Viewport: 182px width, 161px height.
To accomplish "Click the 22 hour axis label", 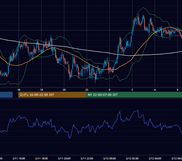I will tap(87, 90).
